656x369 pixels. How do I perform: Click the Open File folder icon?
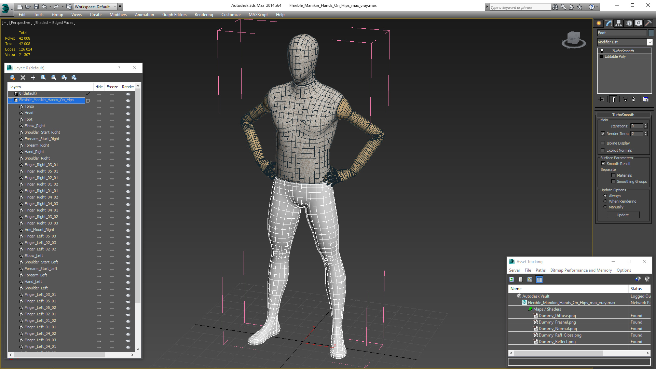[x=28, y=6]
